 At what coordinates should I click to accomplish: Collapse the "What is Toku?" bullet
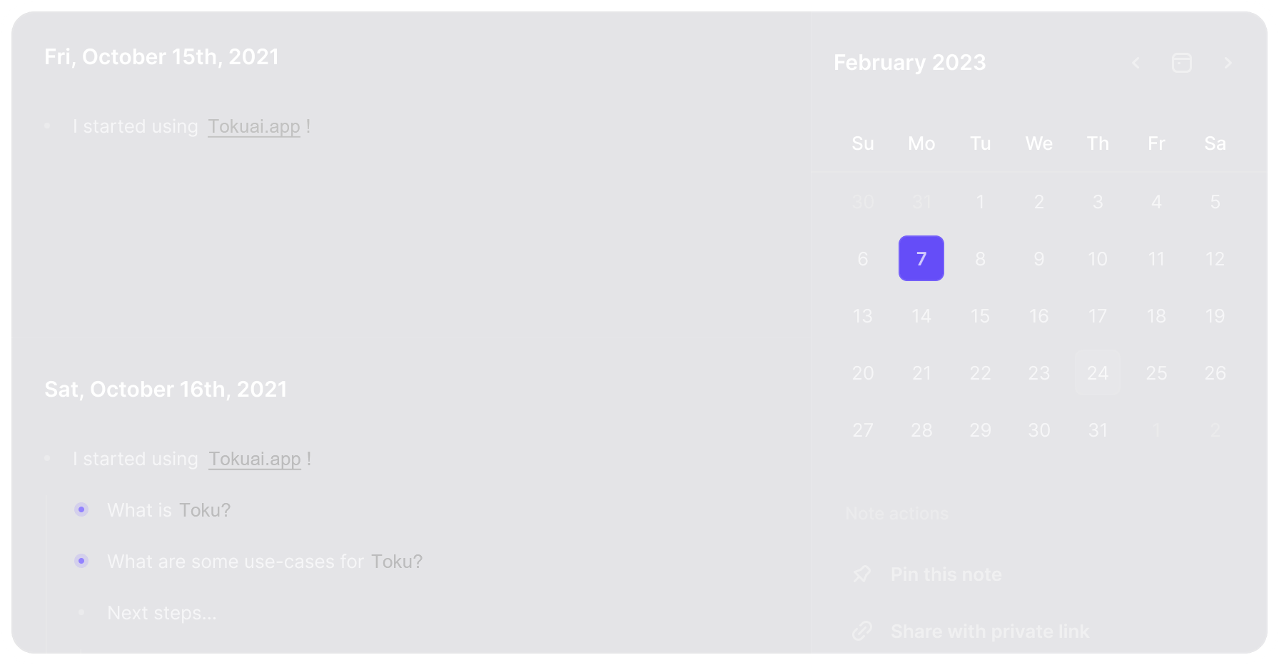81,510
